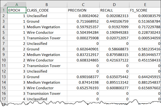This screenshot has height=107, width=161.
Task: Click the PRECISION header cell
Action: (83, 10)
